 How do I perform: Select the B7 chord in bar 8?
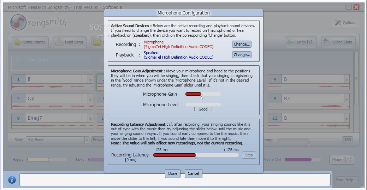click(287, 99)
